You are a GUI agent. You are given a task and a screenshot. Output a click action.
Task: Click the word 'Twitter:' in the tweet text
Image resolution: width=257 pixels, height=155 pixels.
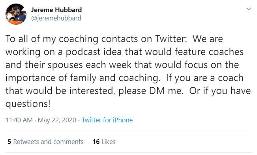click(x=171, y=39)
